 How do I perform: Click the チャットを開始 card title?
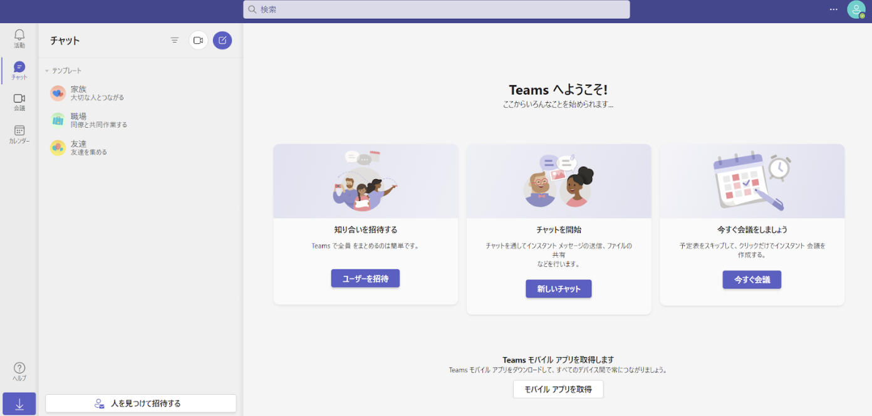(x=559, y=229)
